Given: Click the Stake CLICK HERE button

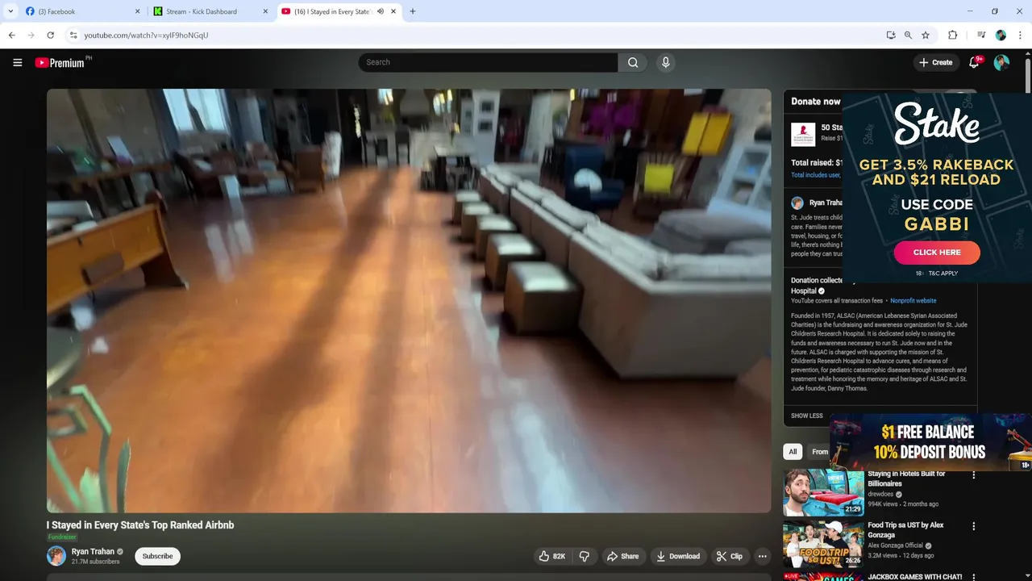Looking at the screenshot, I should [x=937, y=253].
